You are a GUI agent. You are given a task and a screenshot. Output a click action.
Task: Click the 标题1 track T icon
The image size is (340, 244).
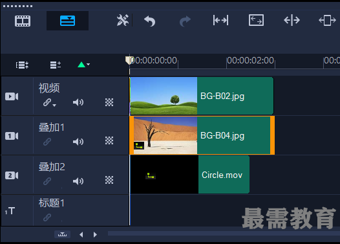(10, 211)
